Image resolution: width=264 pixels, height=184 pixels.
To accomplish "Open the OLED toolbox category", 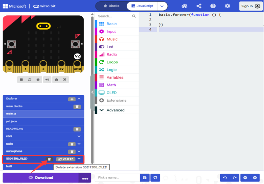I will pyautogui.click(x=117, y=93).
